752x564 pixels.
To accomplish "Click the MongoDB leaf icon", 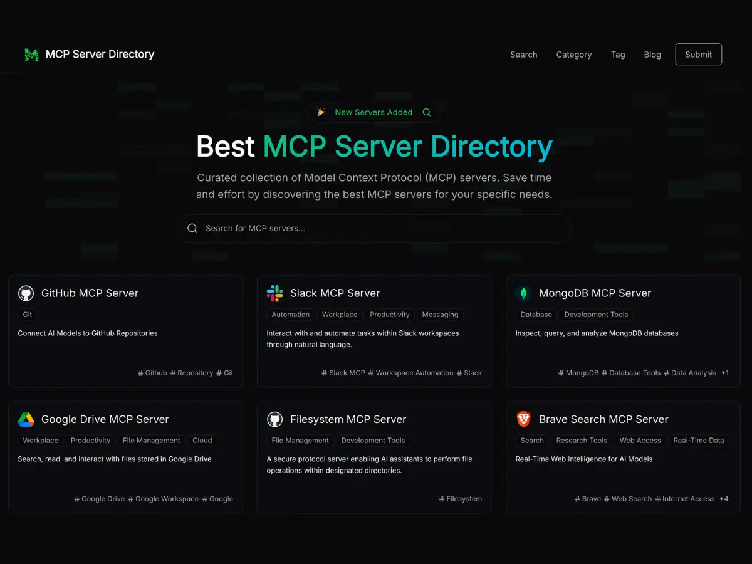I will point(523,293).
